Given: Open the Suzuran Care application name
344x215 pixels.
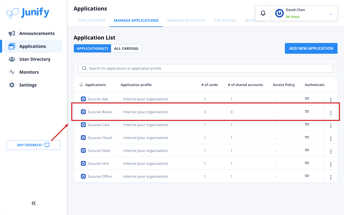Looking at the screenshot, I should pos(99,125).
